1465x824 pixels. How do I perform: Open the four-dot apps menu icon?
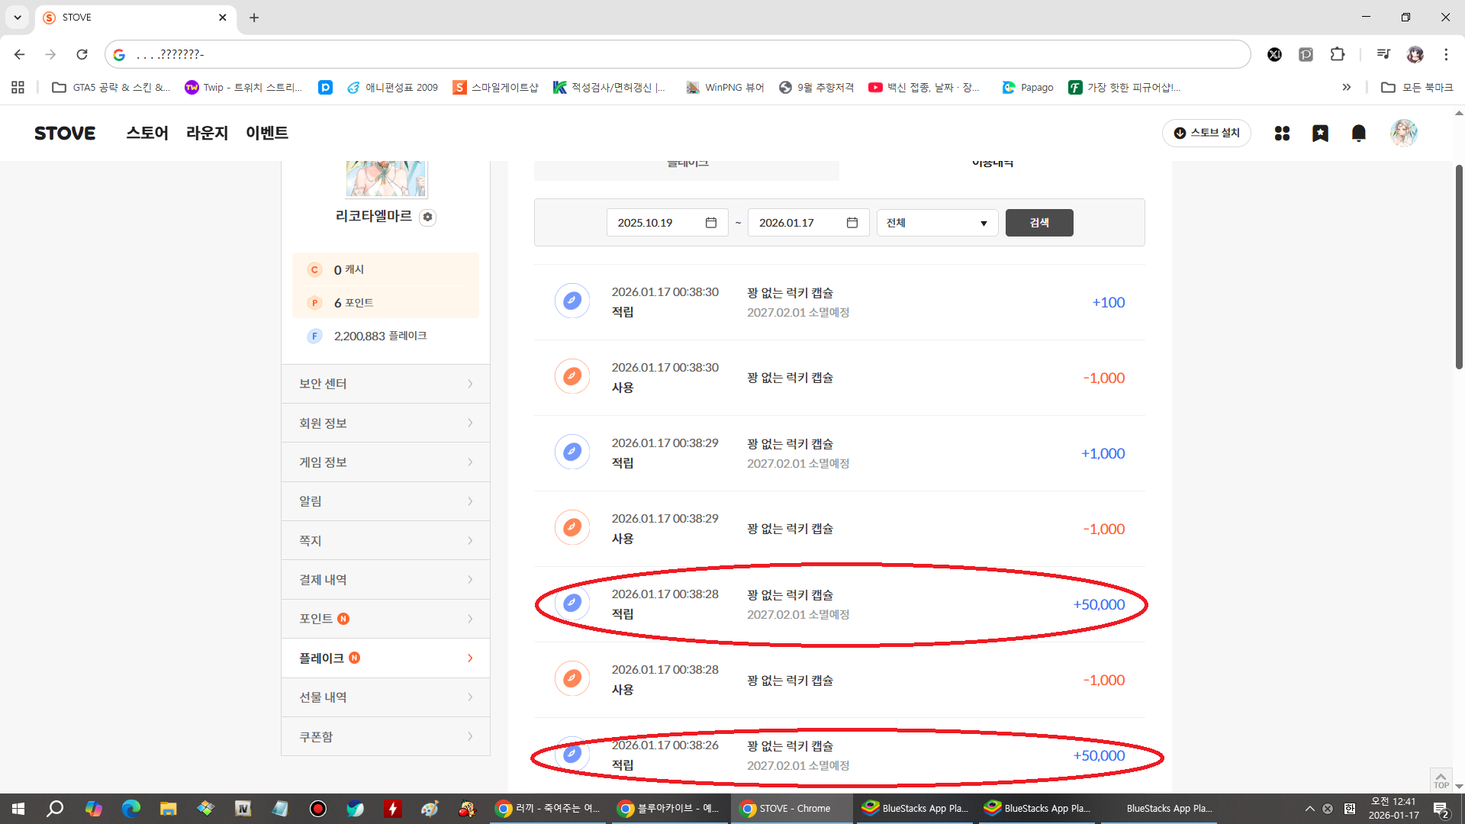point(1282,134)
